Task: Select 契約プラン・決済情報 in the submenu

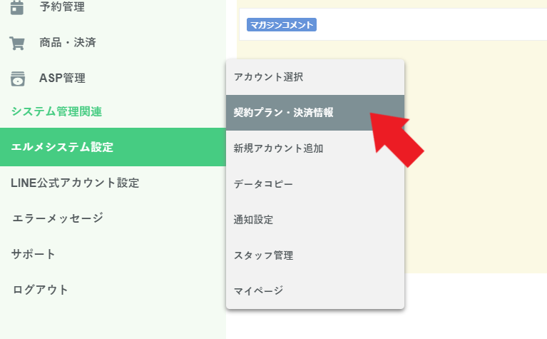Action: click(x=315, y=113)
